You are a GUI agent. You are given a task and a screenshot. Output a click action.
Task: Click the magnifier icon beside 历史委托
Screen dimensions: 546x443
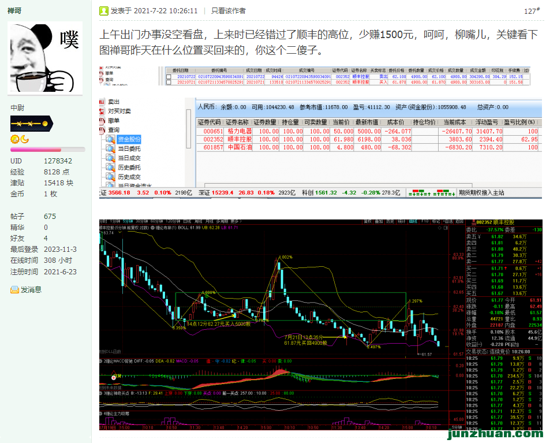(110, 167)
